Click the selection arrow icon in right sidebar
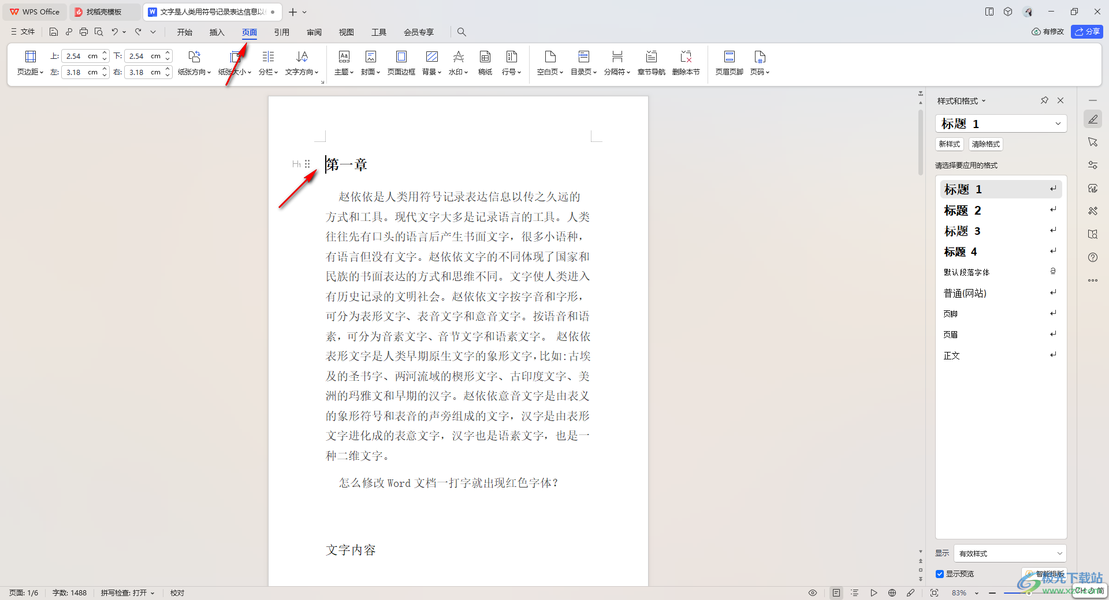This screenshot has height=600, width=1109. pos(1093,142)
